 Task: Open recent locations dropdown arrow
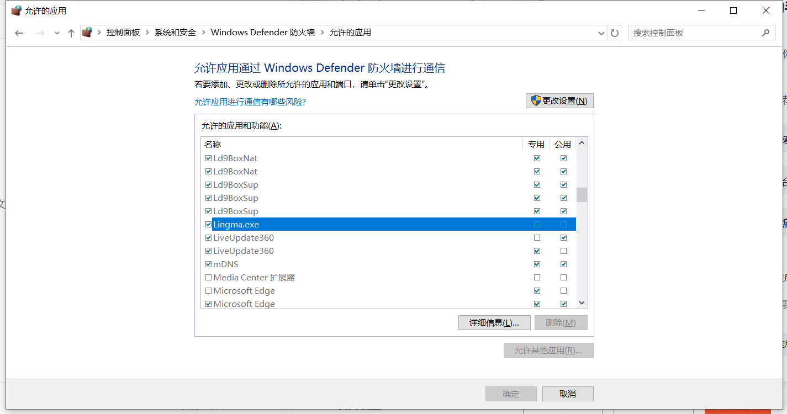57,33
